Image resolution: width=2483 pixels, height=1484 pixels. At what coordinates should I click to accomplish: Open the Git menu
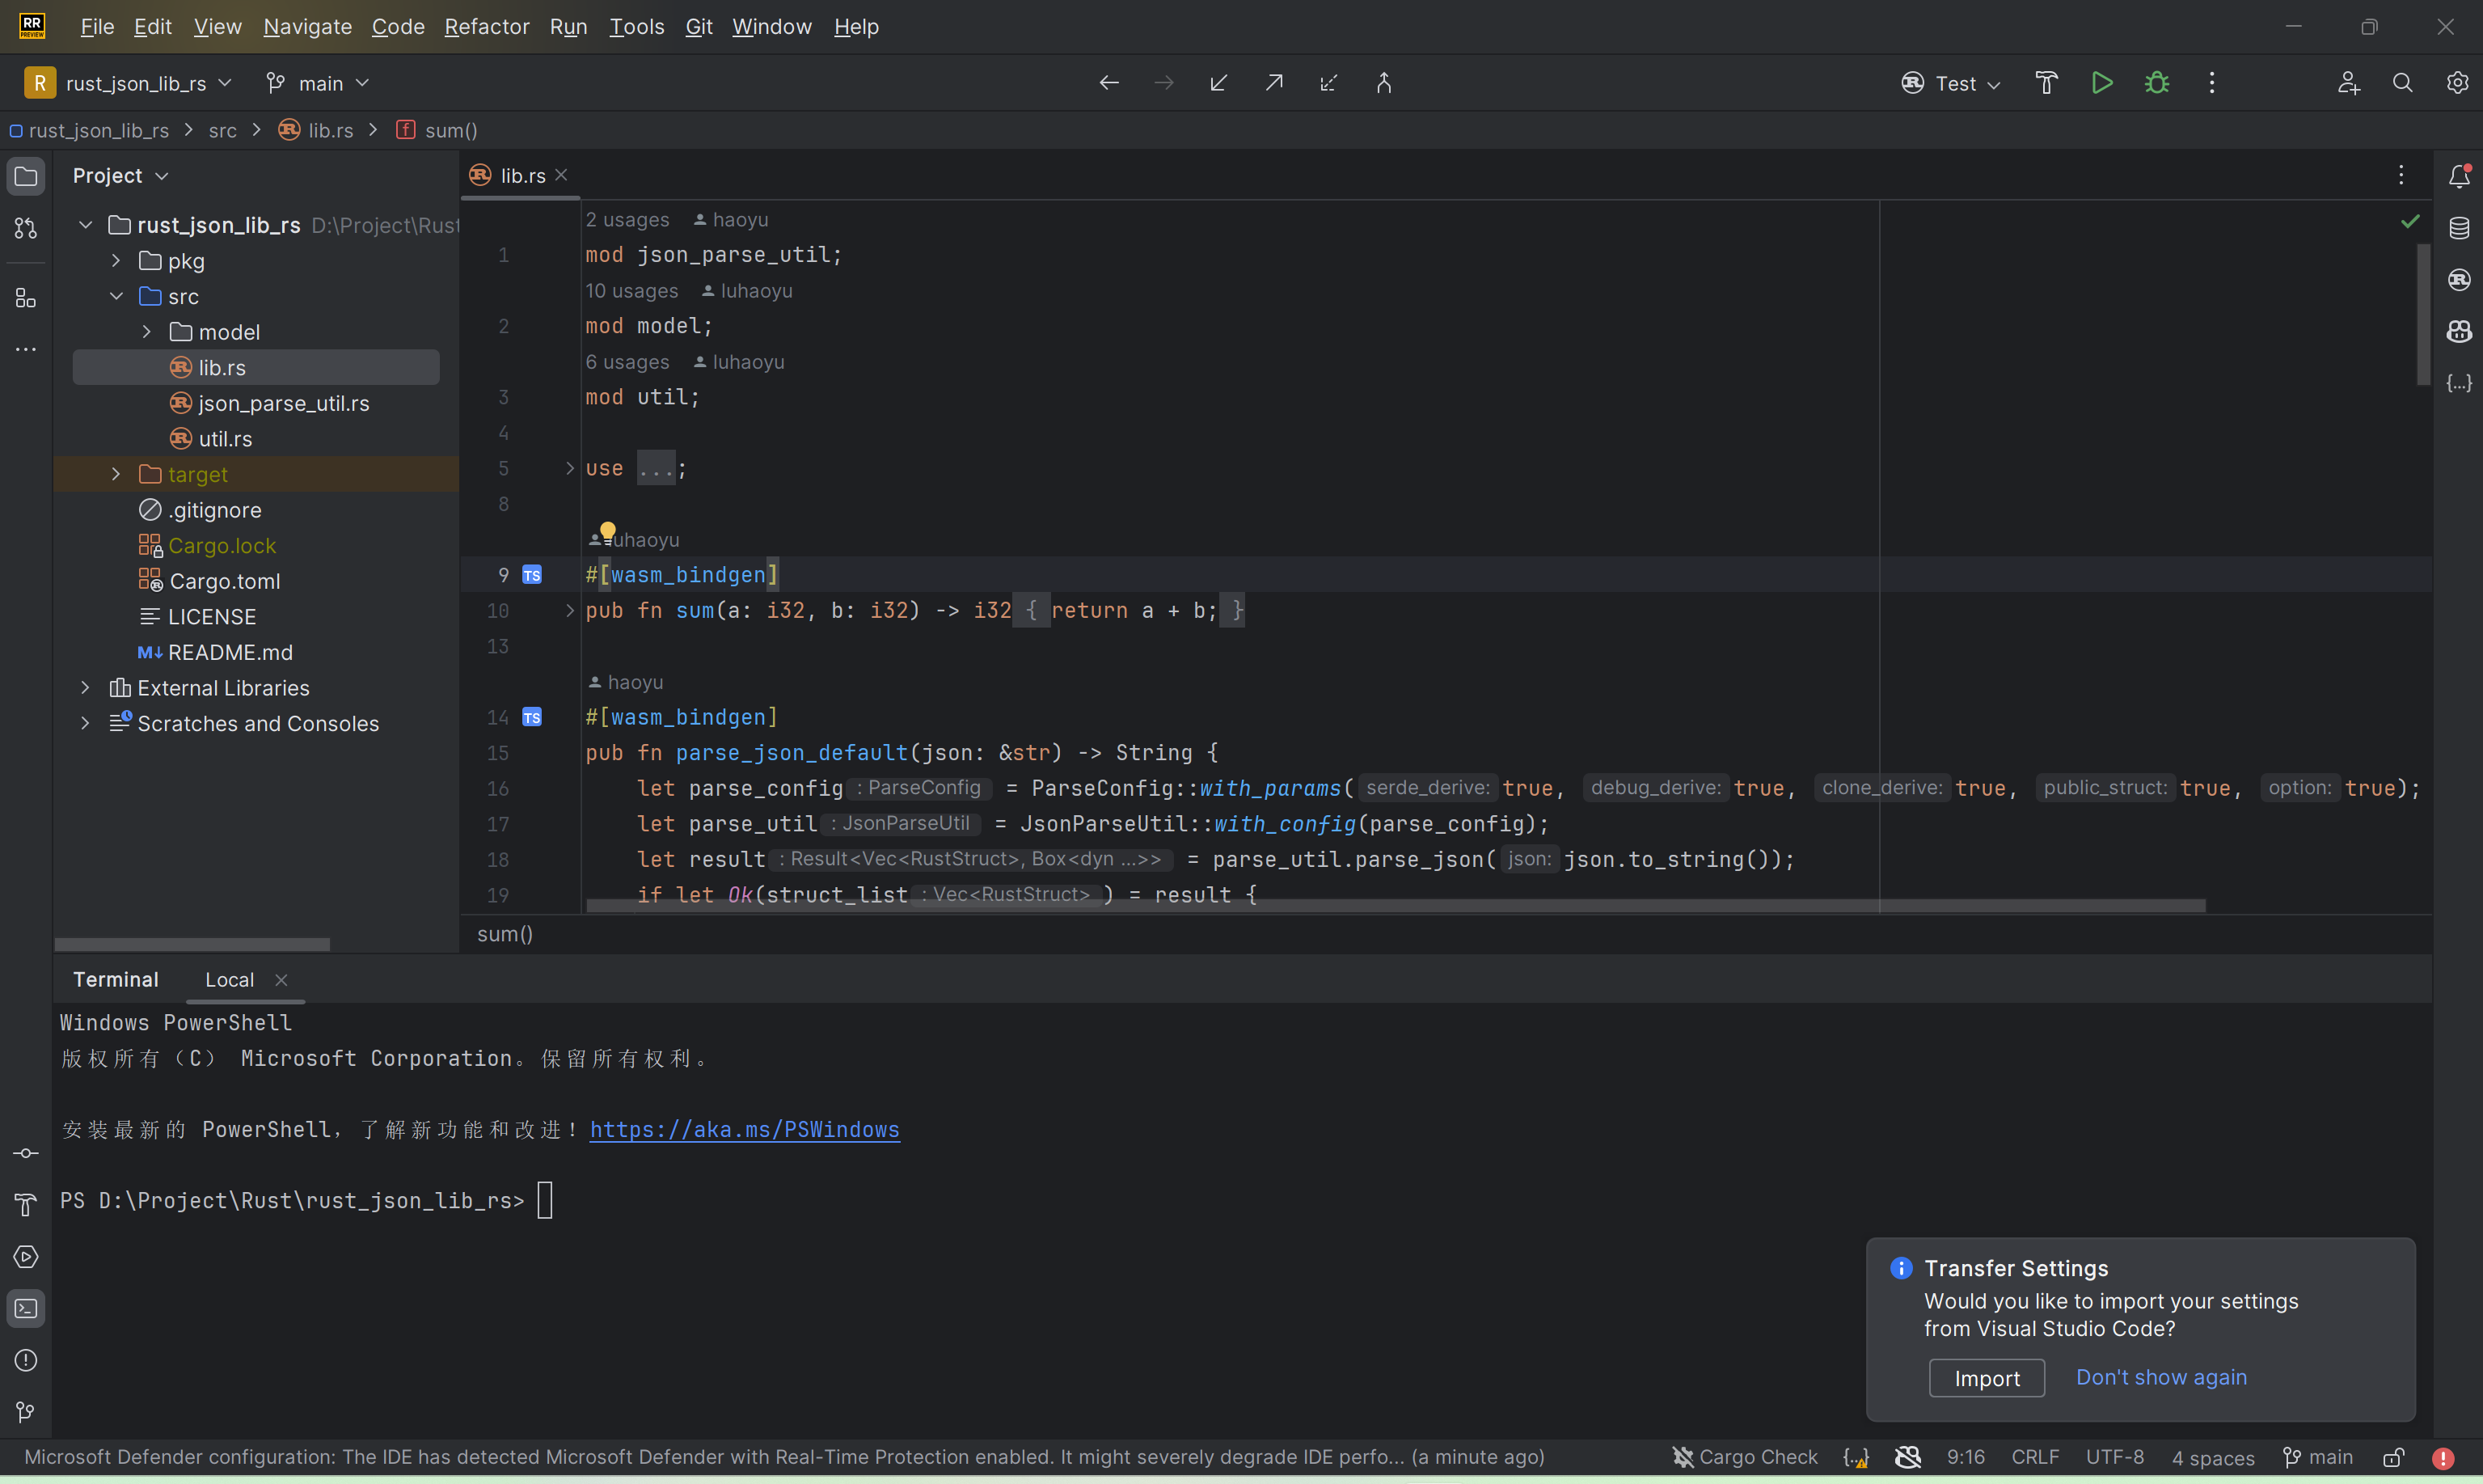[x=699, y=27]
